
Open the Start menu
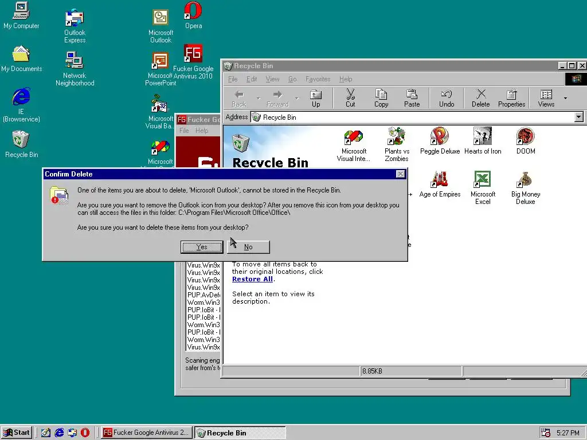(16, 433)
